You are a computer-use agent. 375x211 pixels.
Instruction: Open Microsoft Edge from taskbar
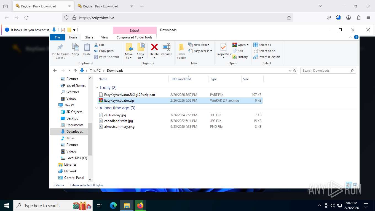(113, 205)
